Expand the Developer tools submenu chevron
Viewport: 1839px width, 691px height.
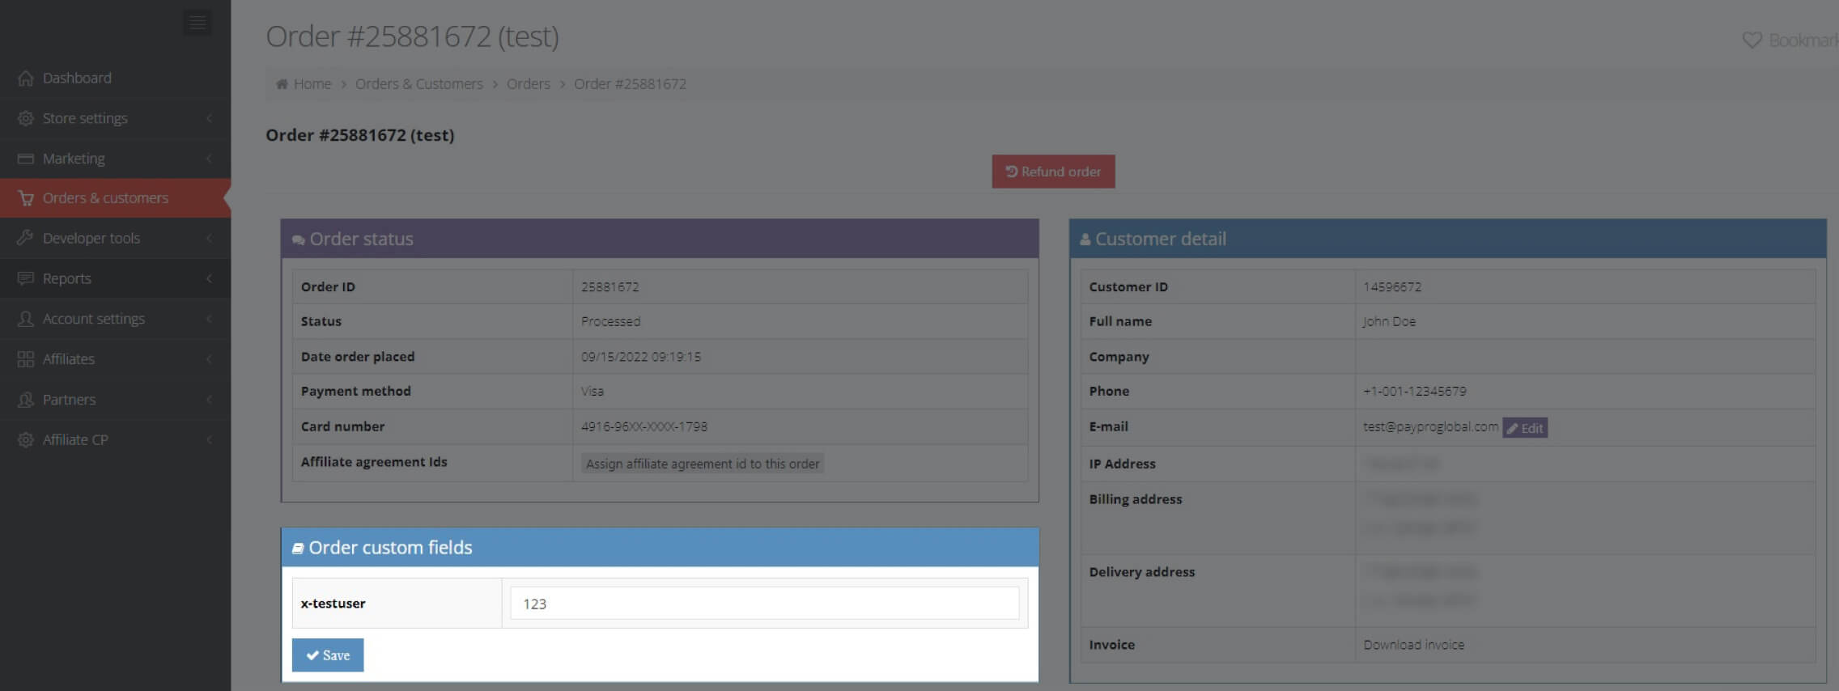click(210, 238)
